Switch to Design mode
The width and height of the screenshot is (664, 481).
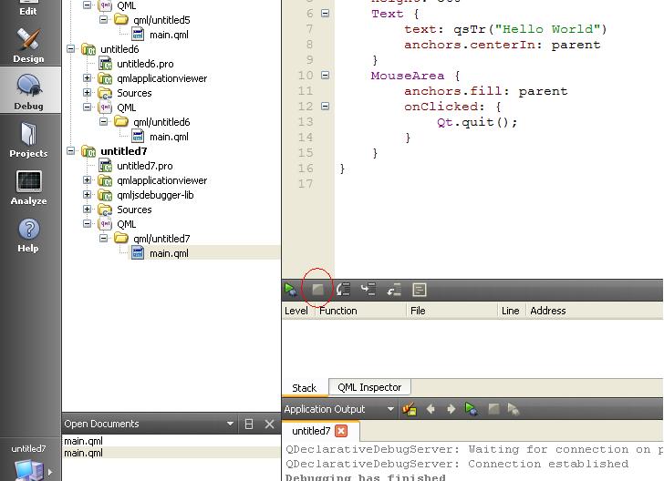tap(28, 45)
